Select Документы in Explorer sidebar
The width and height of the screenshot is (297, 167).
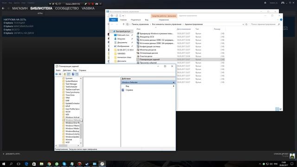[122, 43]
